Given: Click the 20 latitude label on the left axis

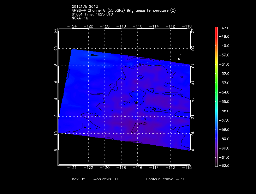Looking at the screenshot, I should tap(56, 48).
